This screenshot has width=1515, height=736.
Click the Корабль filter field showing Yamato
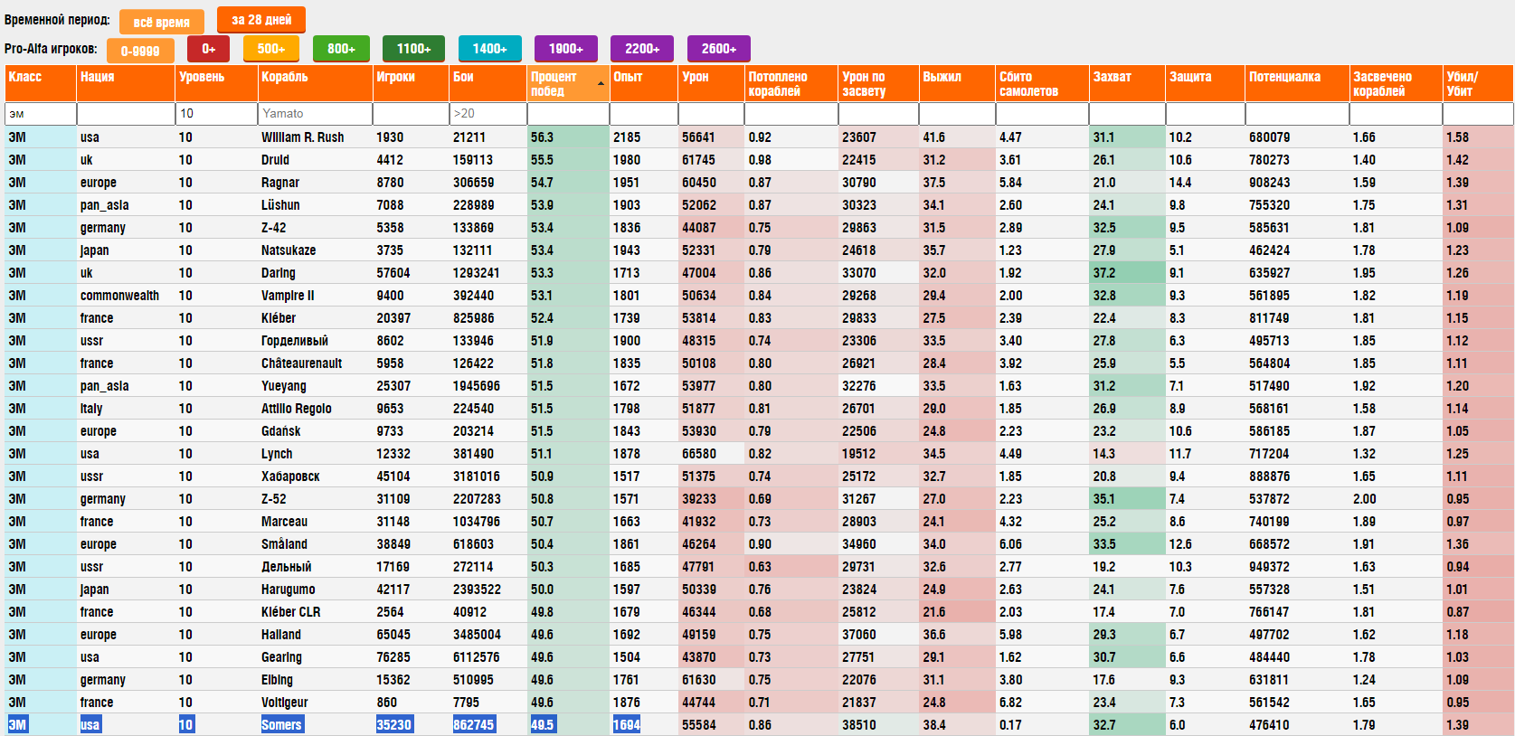click(315, 114)
